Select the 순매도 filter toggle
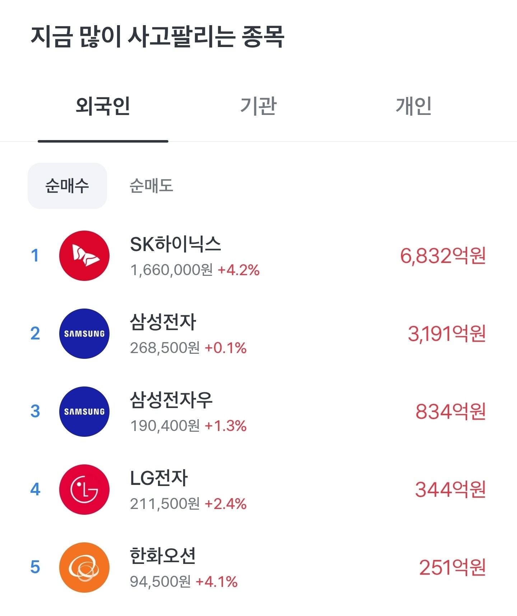Screen dimensions: 517x616 point(151,186)
